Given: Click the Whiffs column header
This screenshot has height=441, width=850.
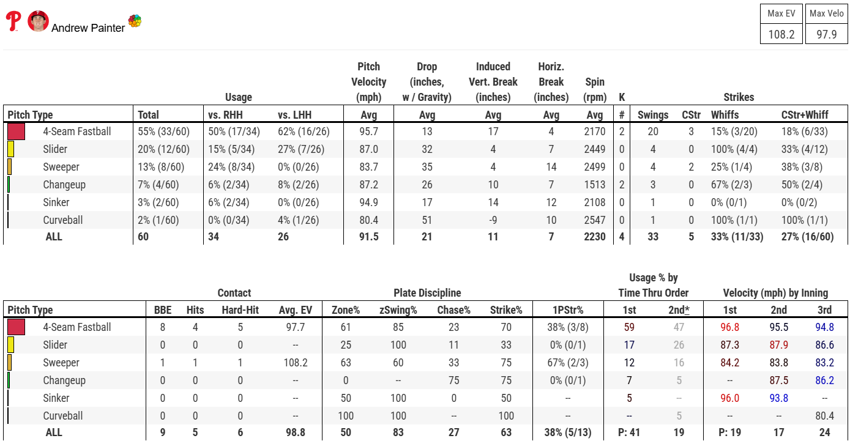Looking at the screenshot, I should pyautogui.click(x=725, y=114).
